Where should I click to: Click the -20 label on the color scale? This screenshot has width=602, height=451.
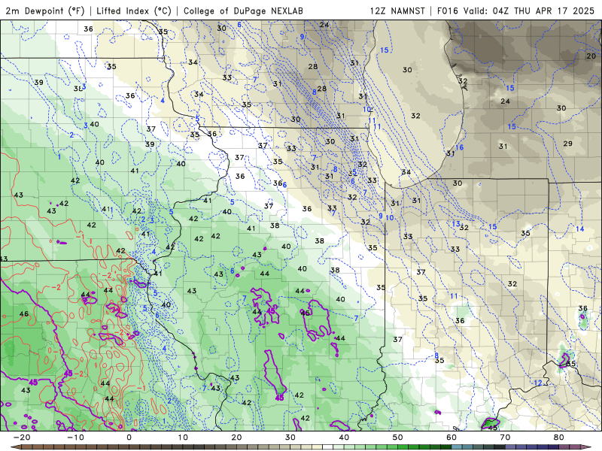(22, 437)
